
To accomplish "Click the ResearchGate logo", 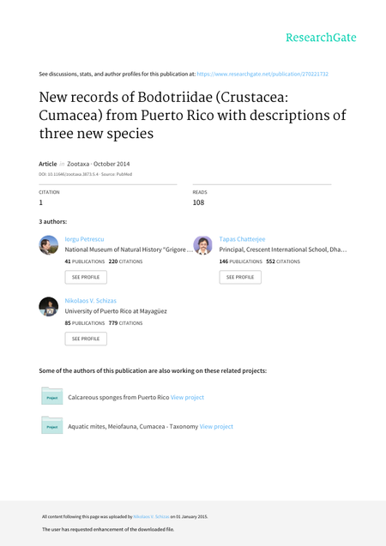I will 321,37.
